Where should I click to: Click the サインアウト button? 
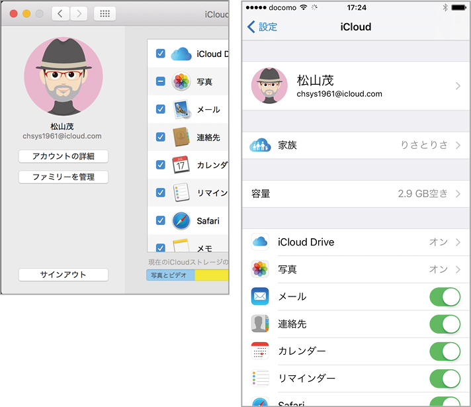click(x=63, y=275)
